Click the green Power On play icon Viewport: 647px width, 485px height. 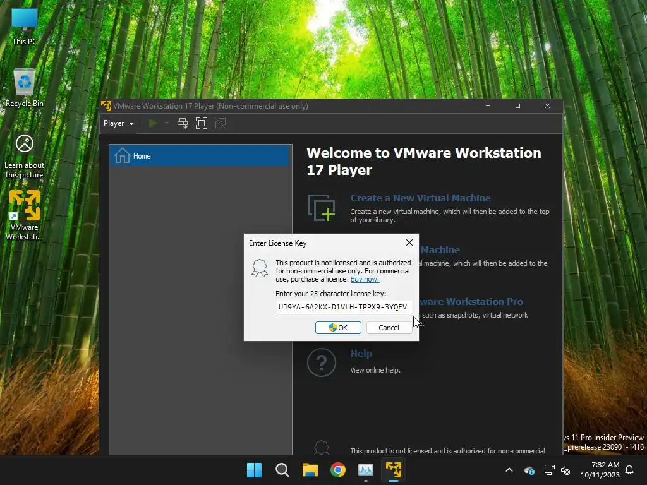(153, 123)
